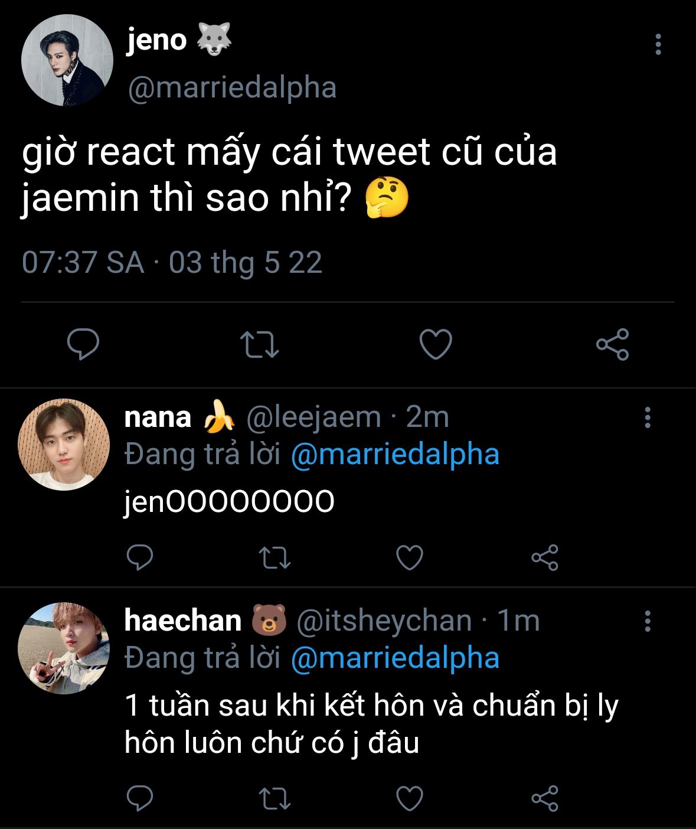The width and height of the screenshot is (696, 829).
Task: Retweet jeno's main tweet
Action: click(259, 345)
